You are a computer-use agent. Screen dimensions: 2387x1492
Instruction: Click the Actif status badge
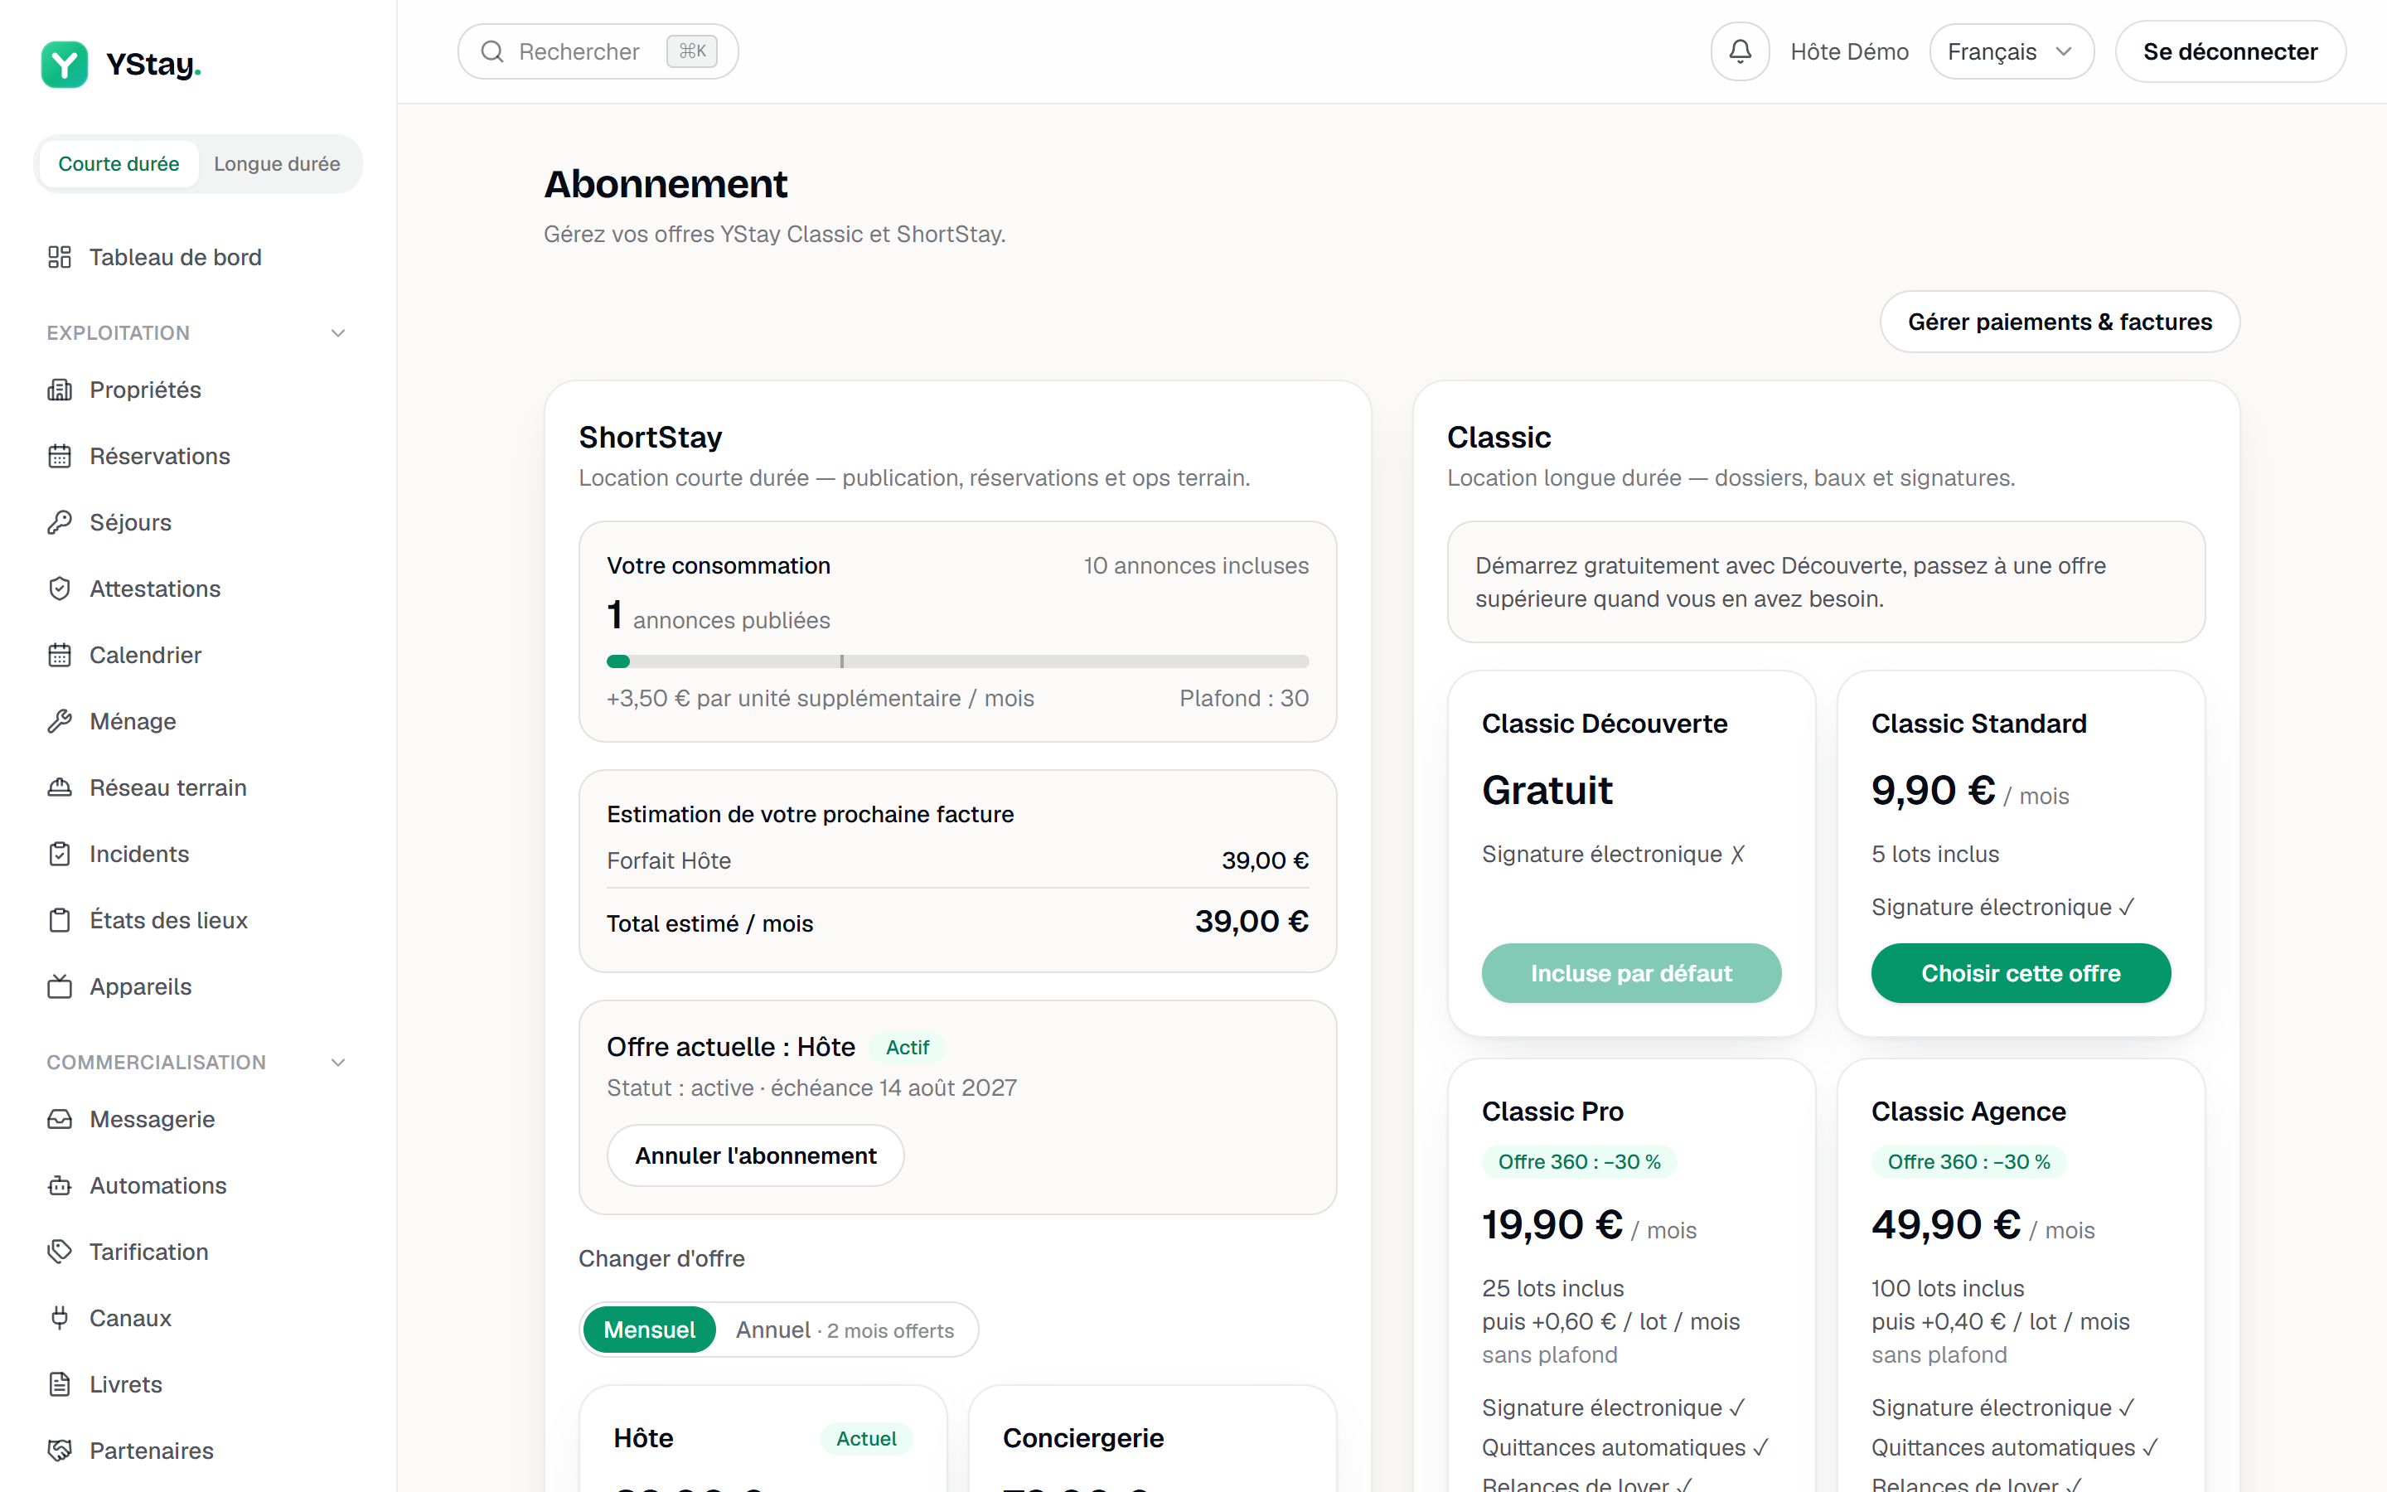tap(908, 1047)
